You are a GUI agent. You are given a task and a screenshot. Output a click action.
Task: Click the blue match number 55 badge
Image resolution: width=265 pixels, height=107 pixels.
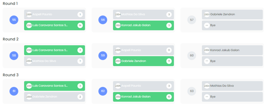click(14, 20)
